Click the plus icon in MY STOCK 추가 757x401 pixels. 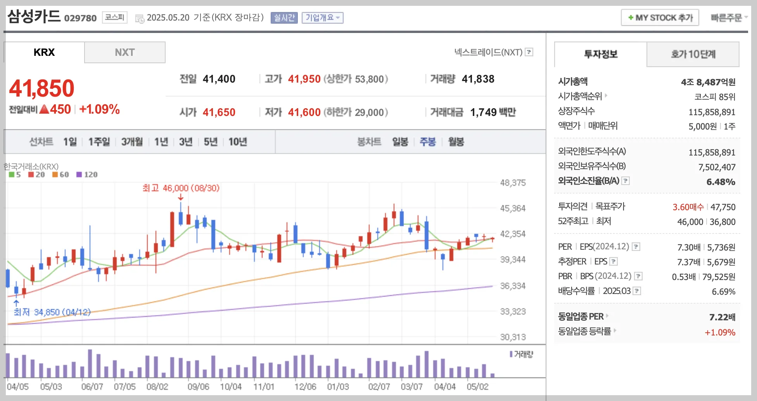coord(631,17)
